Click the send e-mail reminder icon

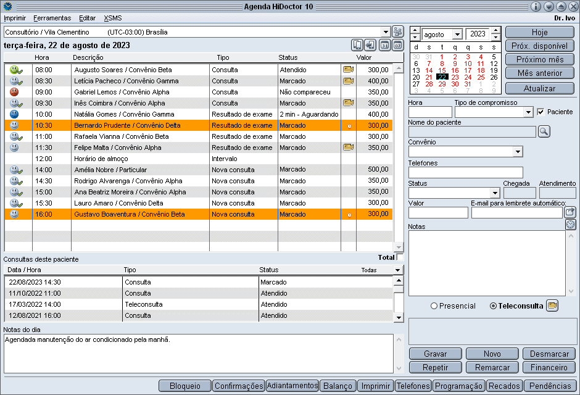[x=570, y=212]
